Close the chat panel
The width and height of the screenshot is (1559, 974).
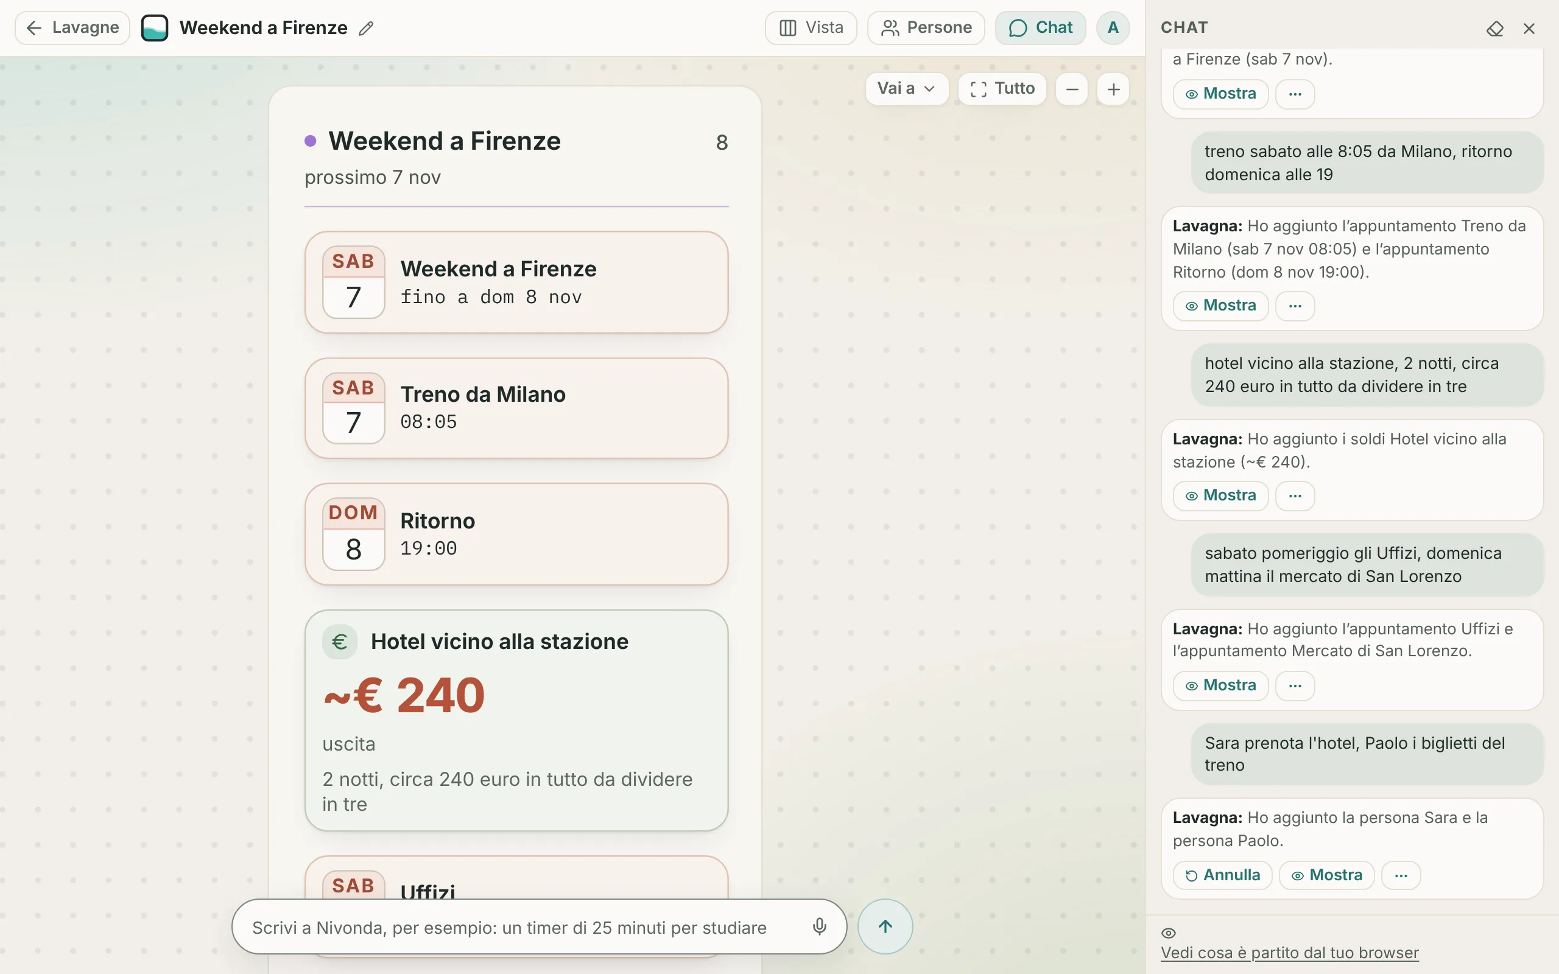pyautogui.click(x=1529, y=29)
